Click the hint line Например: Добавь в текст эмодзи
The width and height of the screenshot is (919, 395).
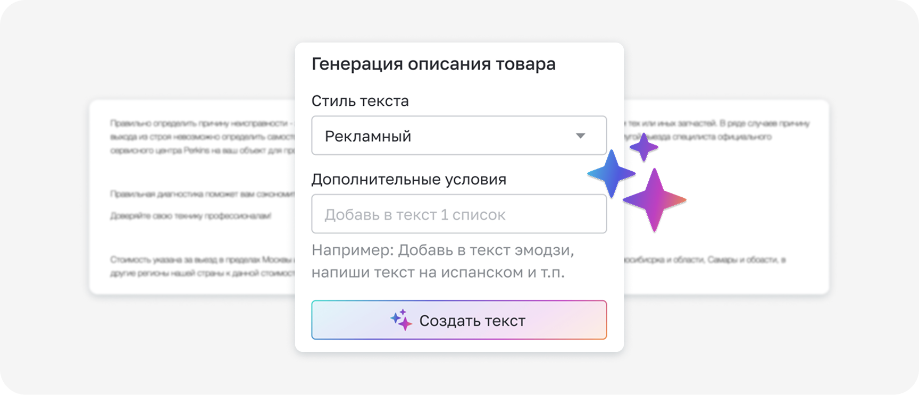click(x=443, y=250)
